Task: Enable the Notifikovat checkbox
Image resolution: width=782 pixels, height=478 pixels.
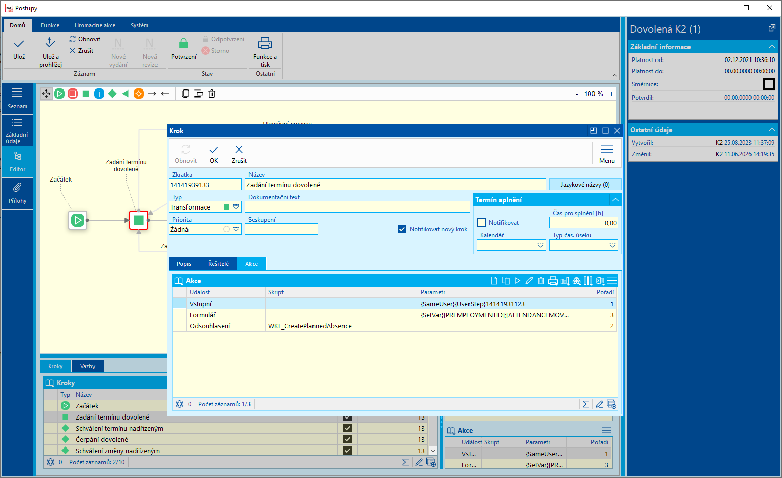Action: click(x=482, y=223)
